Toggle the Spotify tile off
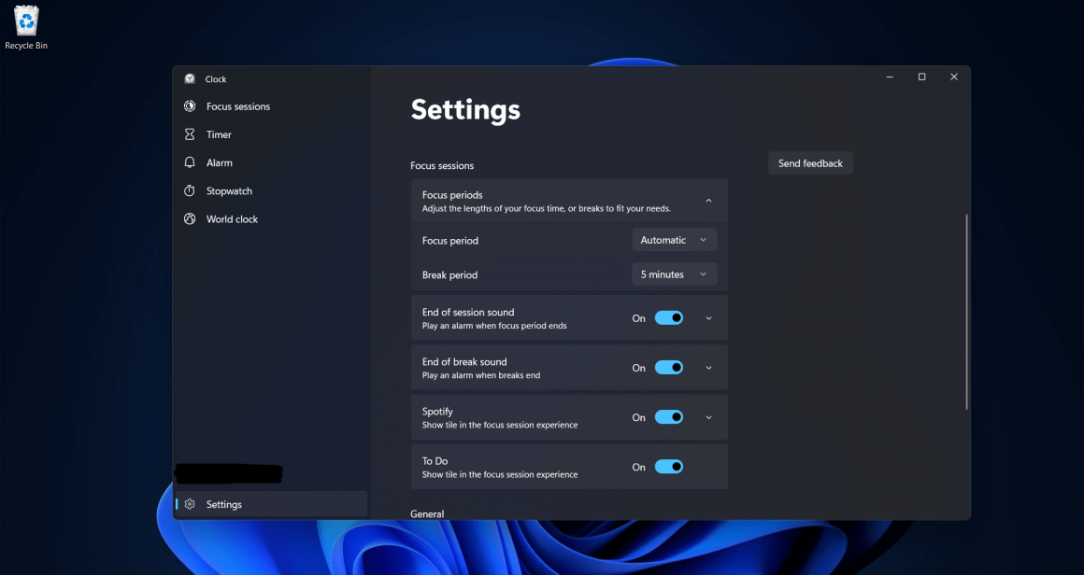This screenshot has height=575, width=1084. (669, 417)
